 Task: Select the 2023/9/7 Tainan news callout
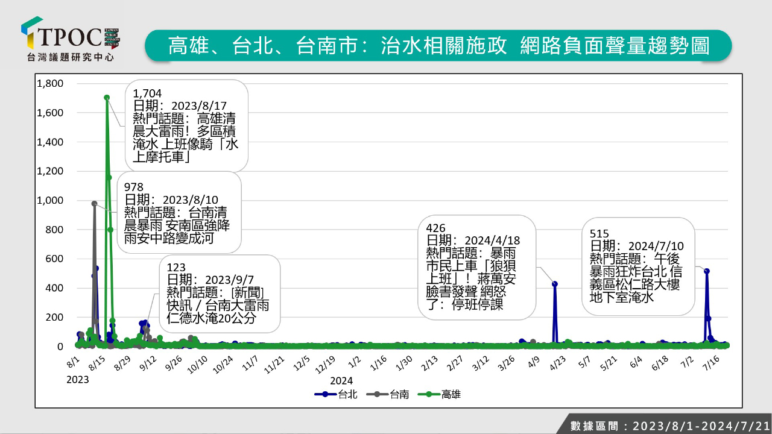[x=220, y=294]
